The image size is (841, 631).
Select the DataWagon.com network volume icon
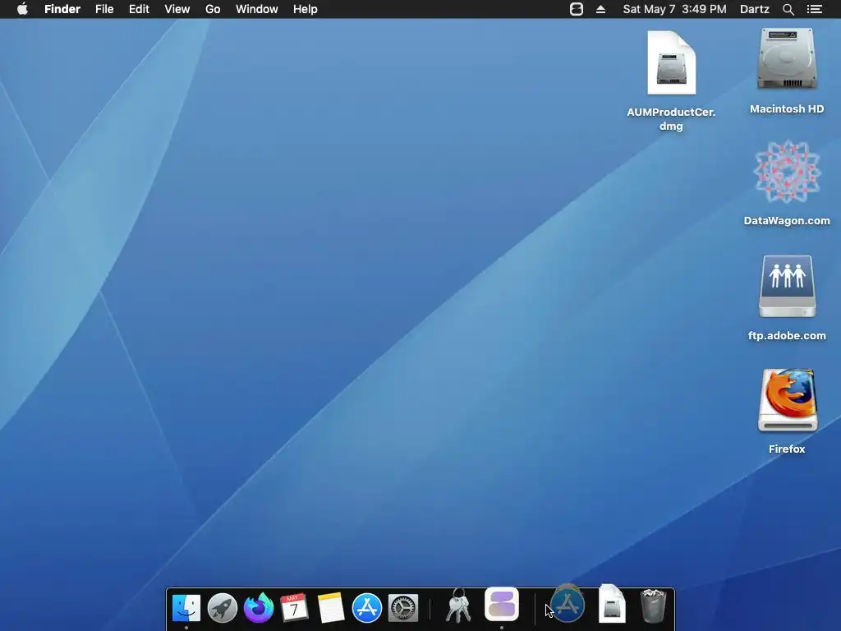click(787, 172)
